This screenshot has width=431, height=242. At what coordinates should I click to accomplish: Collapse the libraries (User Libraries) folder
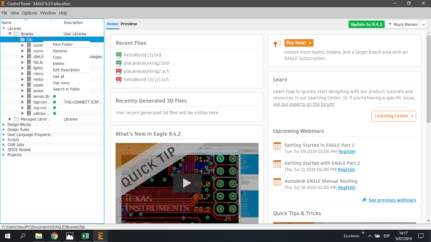(x=10, y=34)
